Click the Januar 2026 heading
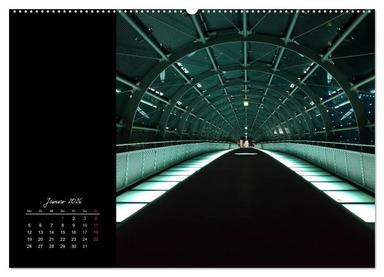The image size is (384, 277). click(x=63, y=201)
